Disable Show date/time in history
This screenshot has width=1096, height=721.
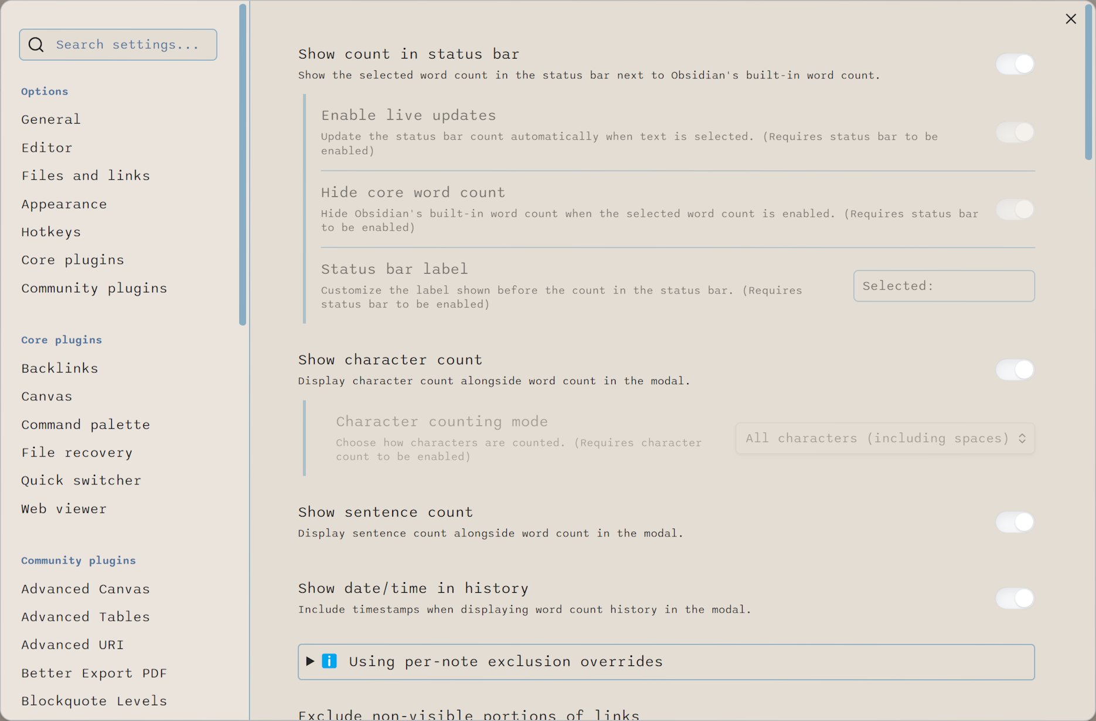click(1015, 598)
